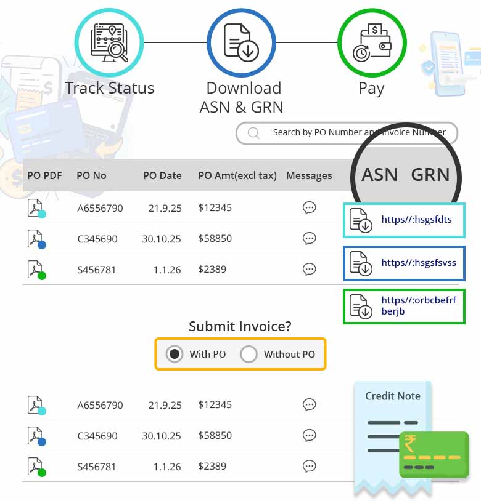The height and width of the screenshot is (501, 481).
Task: Click the PO PDF column header
Action: tap(44, 175)
